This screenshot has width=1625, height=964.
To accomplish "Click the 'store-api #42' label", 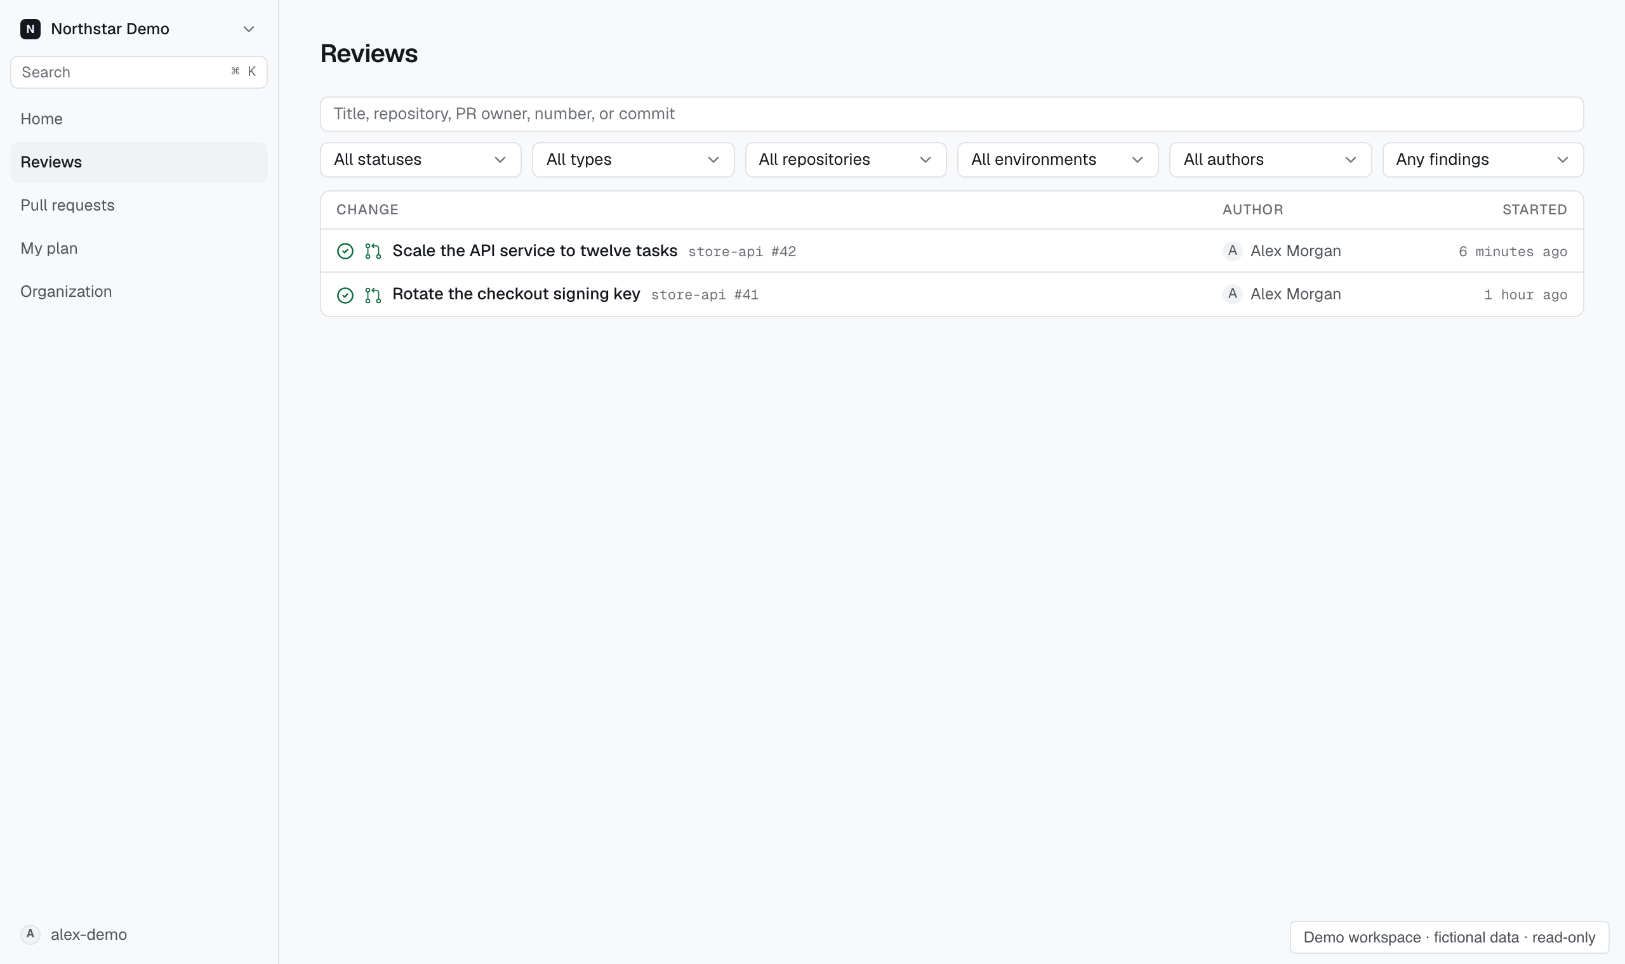I will pyautogui.click(x=742, y=252).
